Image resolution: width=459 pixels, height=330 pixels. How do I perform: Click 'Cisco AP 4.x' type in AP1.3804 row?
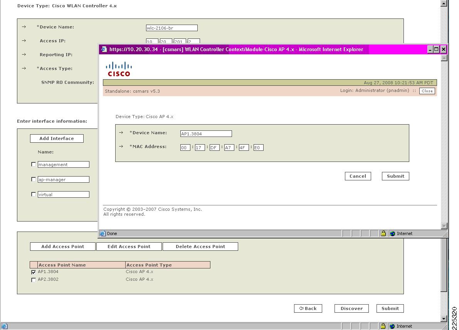pyautogui.click(x=140, y=272)
